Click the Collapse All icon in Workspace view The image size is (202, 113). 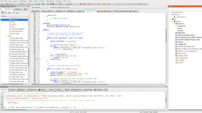pos(3,12)
